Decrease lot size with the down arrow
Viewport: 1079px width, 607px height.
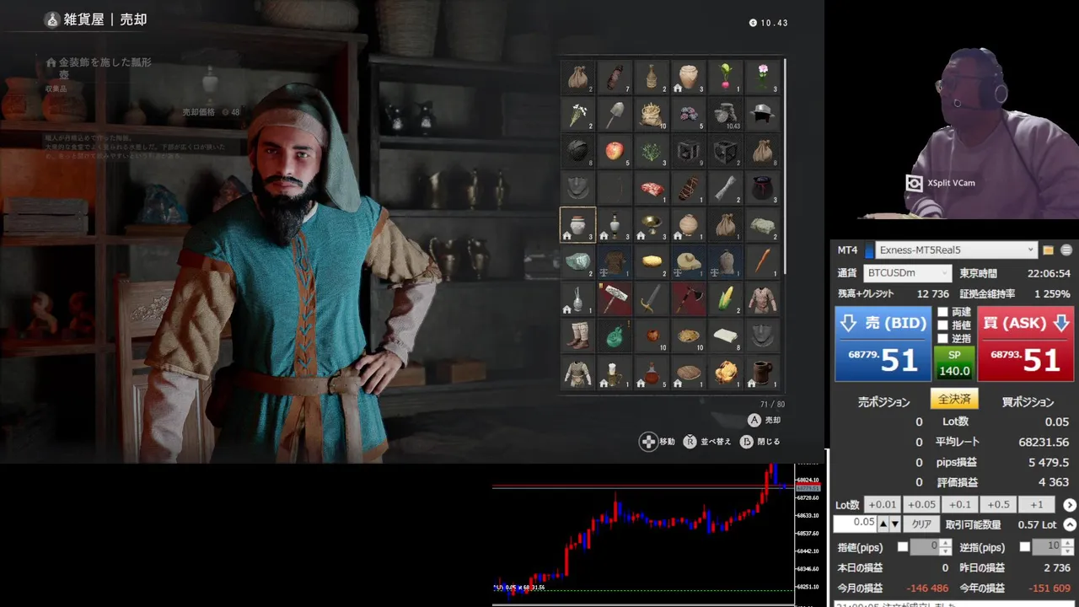(895, 524)
